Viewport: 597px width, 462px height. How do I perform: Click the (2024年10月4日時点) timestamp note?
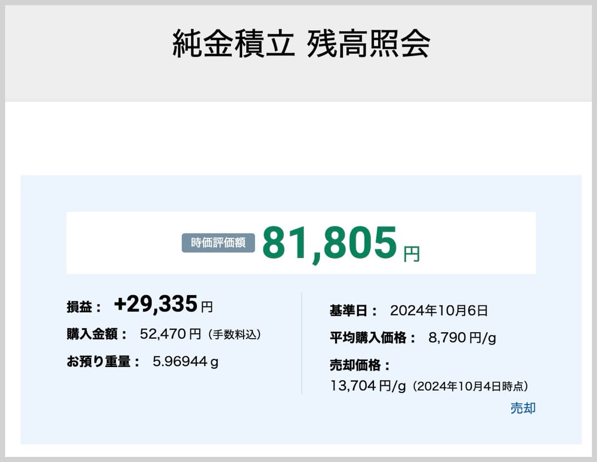[x=470, y=386]
